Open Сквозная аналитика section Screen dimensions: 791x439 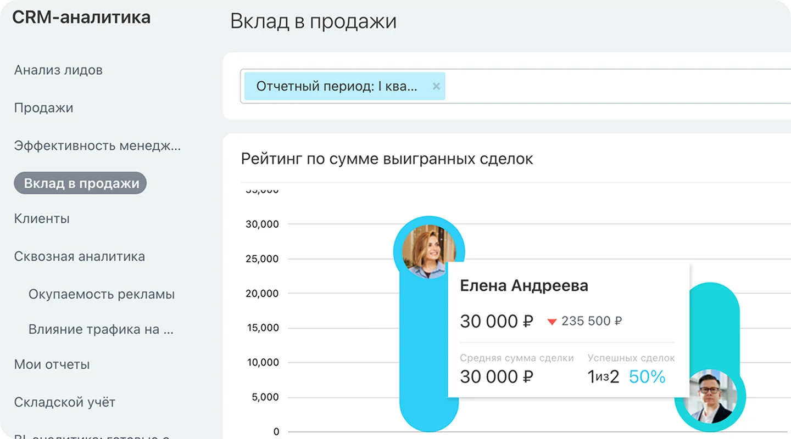coord(80,257)
